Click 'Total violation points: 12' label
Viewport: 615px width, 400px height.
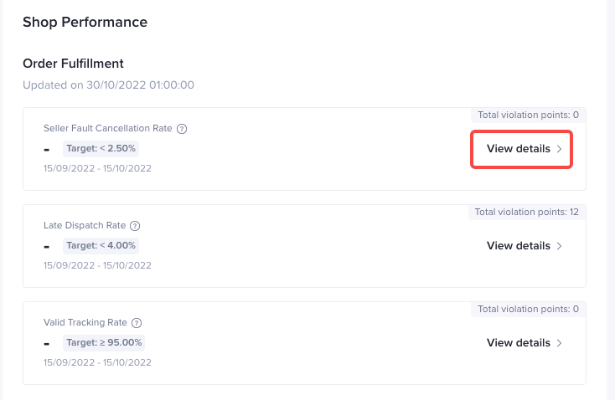[526, 212]
